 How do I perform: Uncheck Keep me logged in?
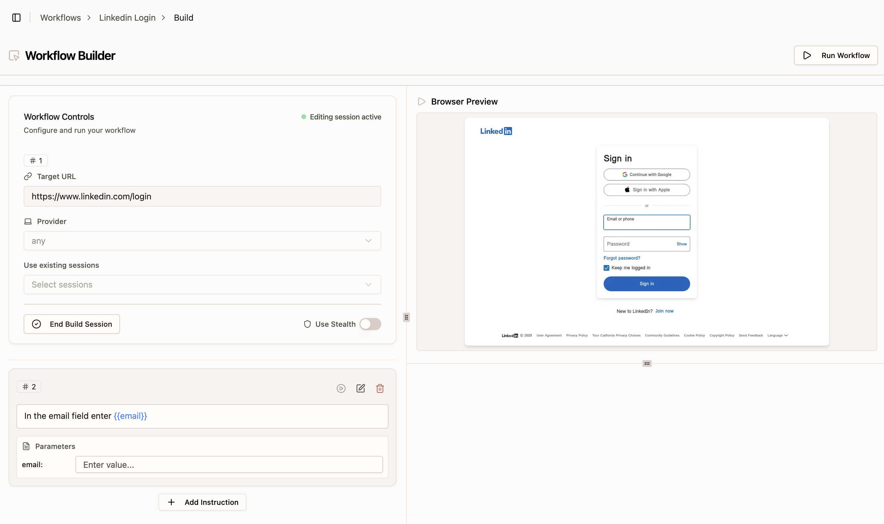[x=606, y=268]
